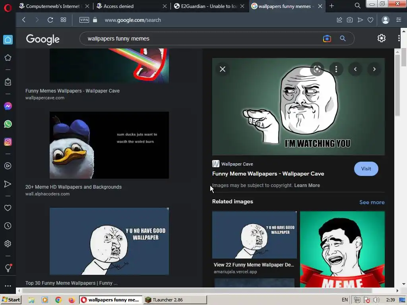Open the Shopping bag sidebar icon
The image size is (407, 305).
8,82
